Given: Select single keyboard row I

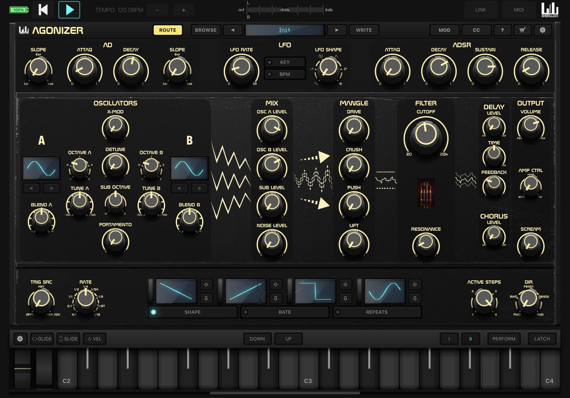Looking at the screenshot, I should [448, 339].
